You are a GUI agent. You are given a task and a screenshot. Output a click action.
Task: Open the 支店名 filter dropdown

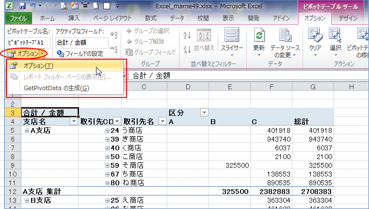pos(74,122)
